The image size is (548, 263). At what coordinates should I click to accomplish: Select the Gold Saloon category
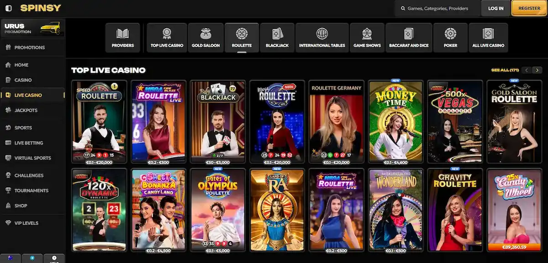pos(205,38)
